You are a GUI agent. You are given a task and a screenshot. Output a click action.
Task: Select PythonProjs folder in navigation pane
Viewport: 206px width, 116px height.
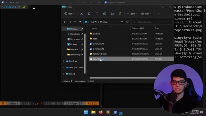coord(75,54)
